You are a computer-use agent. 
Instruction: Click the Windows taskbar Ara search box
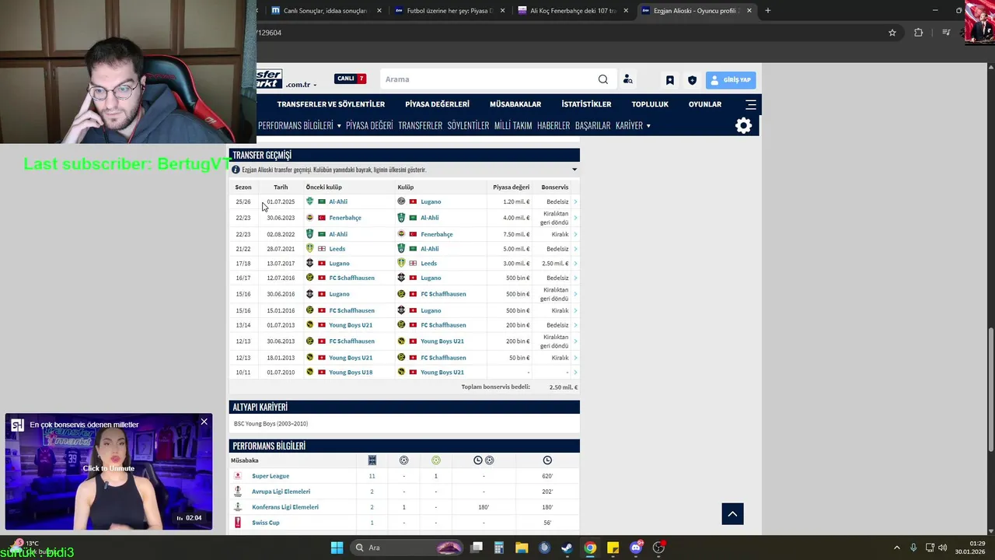(x=408, y=548)
